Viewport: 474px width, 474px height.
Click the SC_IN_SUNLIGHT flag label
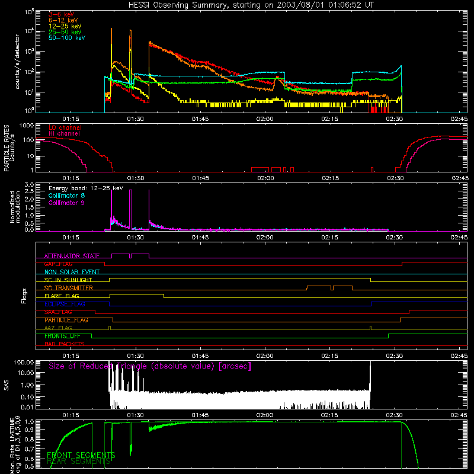coord(68,280)
